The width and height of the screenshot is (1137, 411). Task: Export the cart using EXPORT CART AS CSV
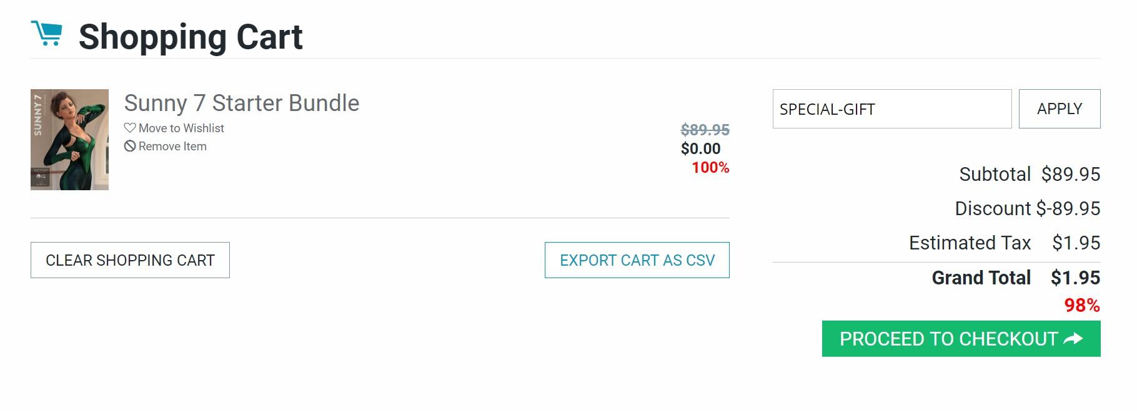click(637, 260)
